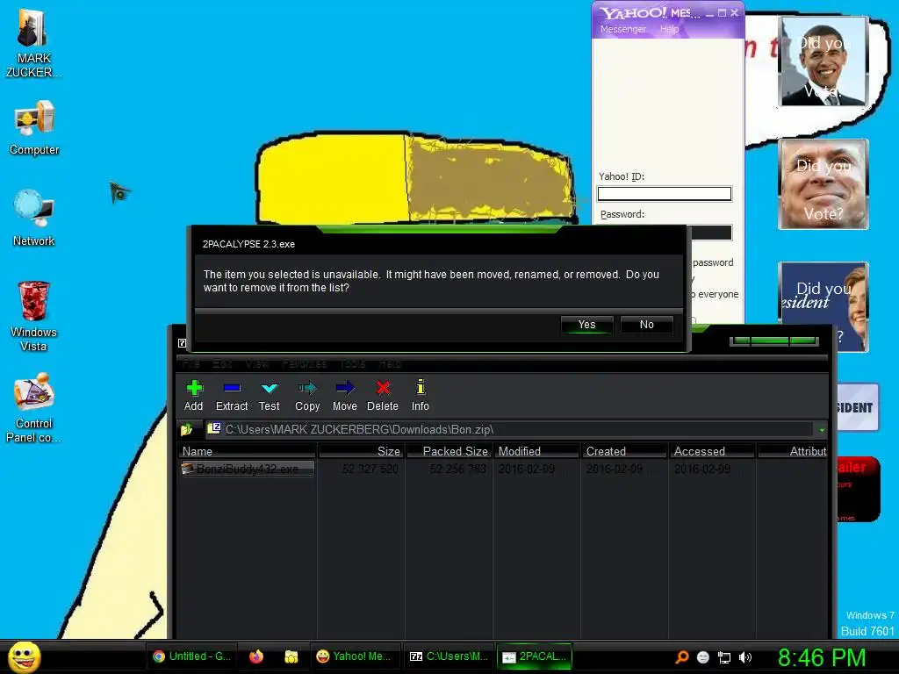Click No in the 2PACALYPSE dialog
This screenshot has height=674, width=899.
click(647, 325)
